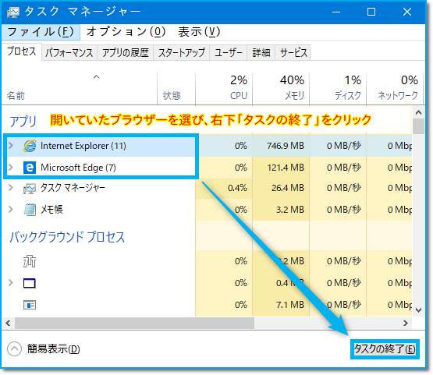Expand the Internet Explorer (11) row
The width and height of the screenshot is (433, 375).
coord(11,146)
